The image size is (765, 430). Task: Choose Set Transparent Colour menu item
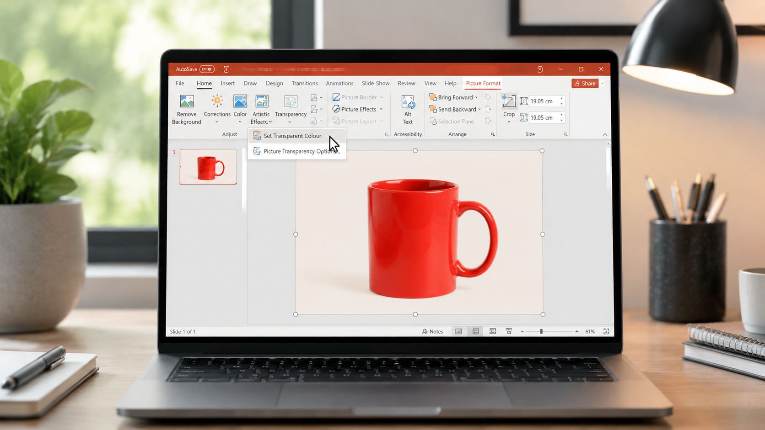tap(297, 136)
